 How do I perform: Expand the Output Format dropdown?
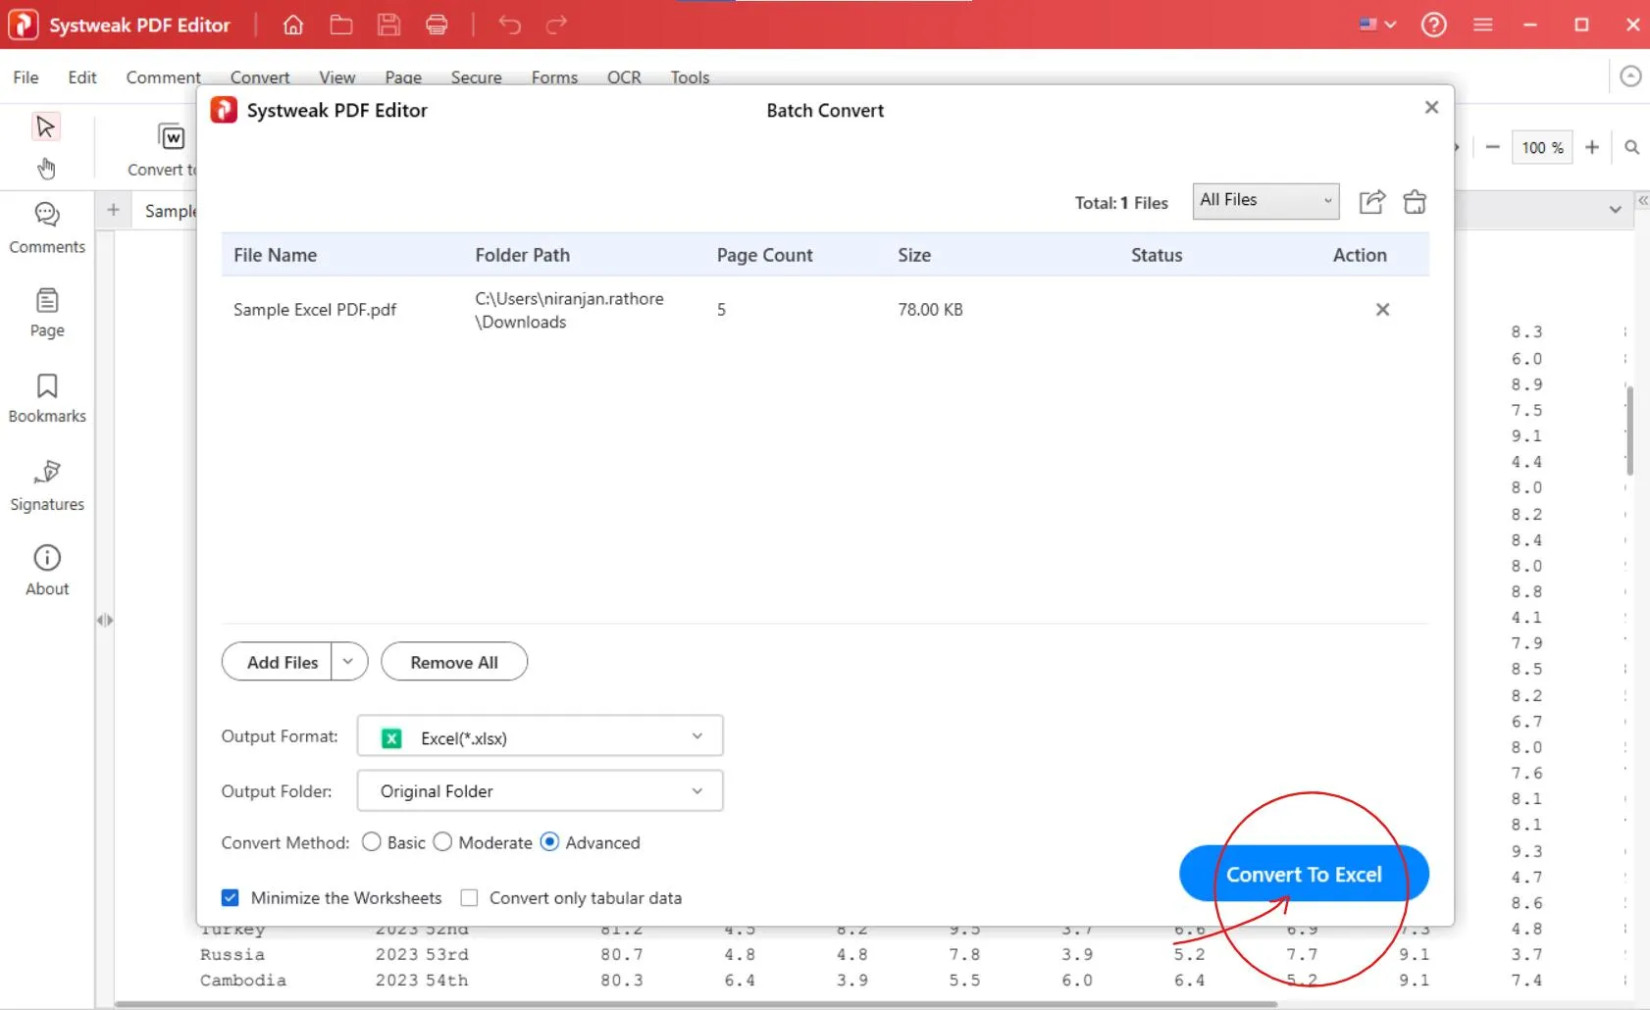[540, 736]
